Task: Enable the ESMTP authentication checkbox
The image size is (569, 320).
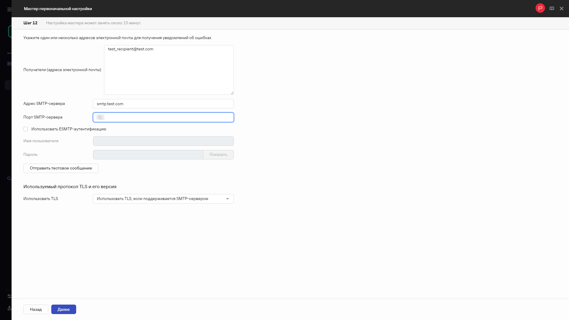Action: (26, 129)
